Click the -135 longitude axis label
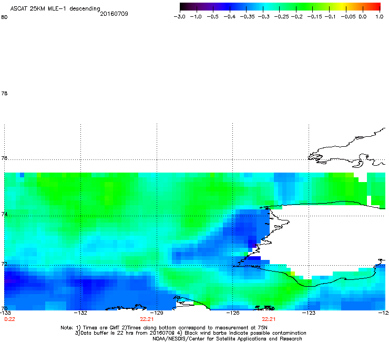 coord(5,313)
